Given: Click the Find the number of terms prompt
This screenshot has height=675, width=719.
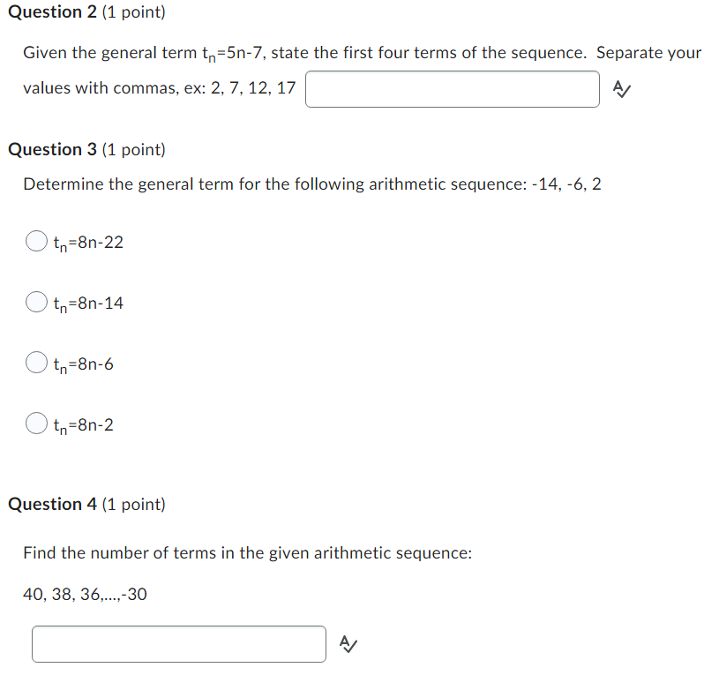Looking at the screenshot, I should coord(248,552).
